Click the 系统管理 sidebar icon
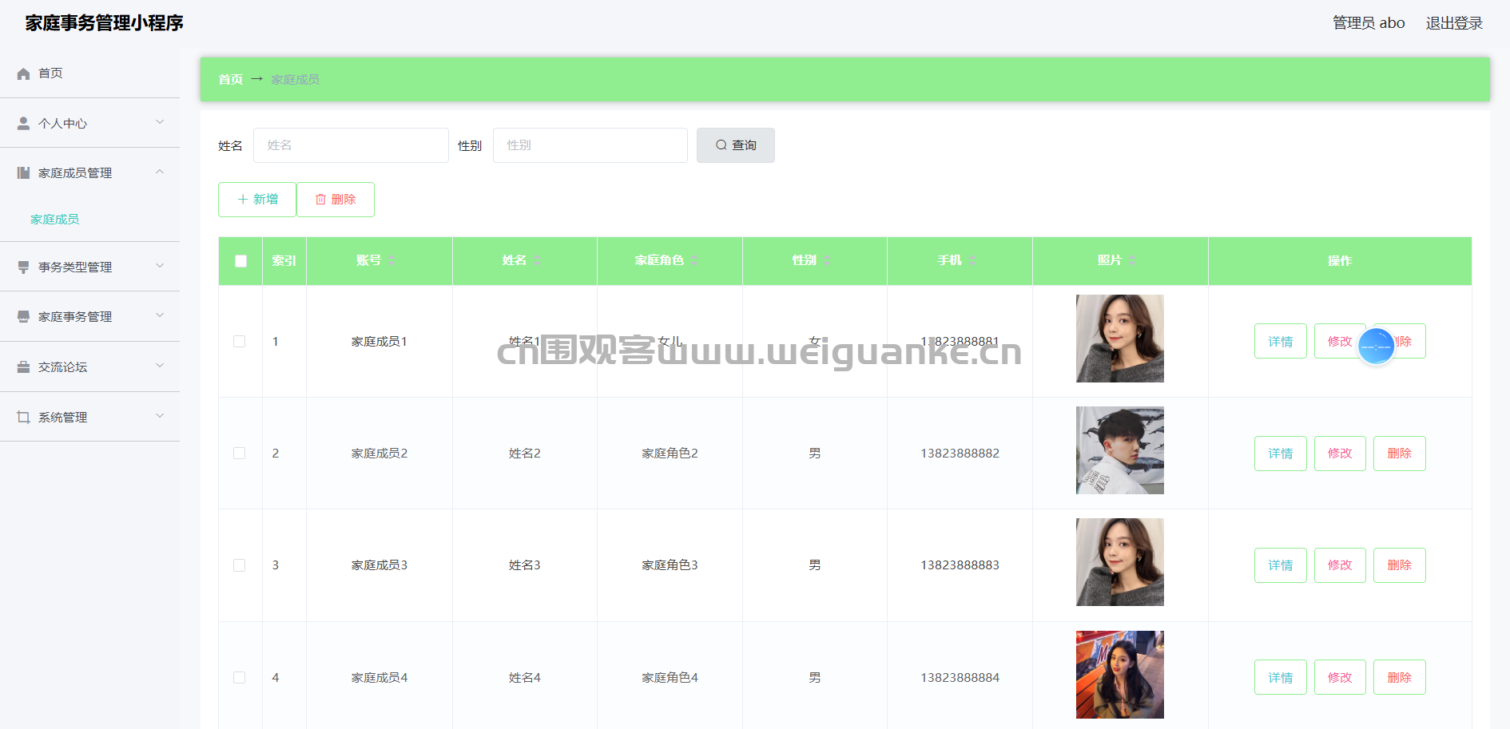 [22, 416]
